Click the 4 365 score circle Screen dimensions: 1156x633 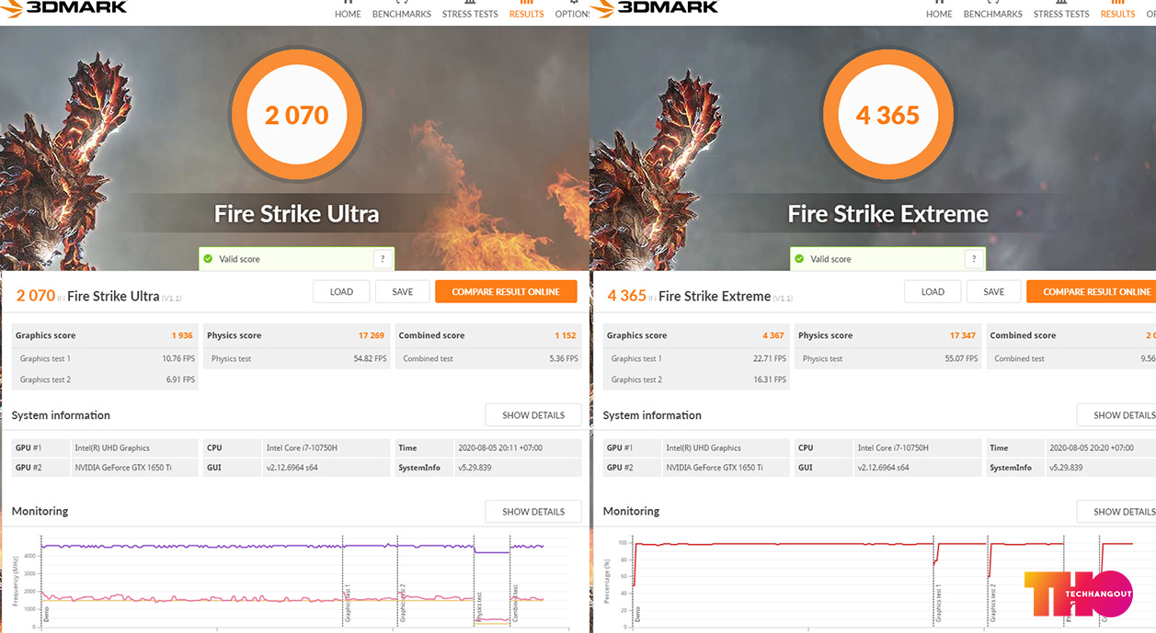point(887,116)
